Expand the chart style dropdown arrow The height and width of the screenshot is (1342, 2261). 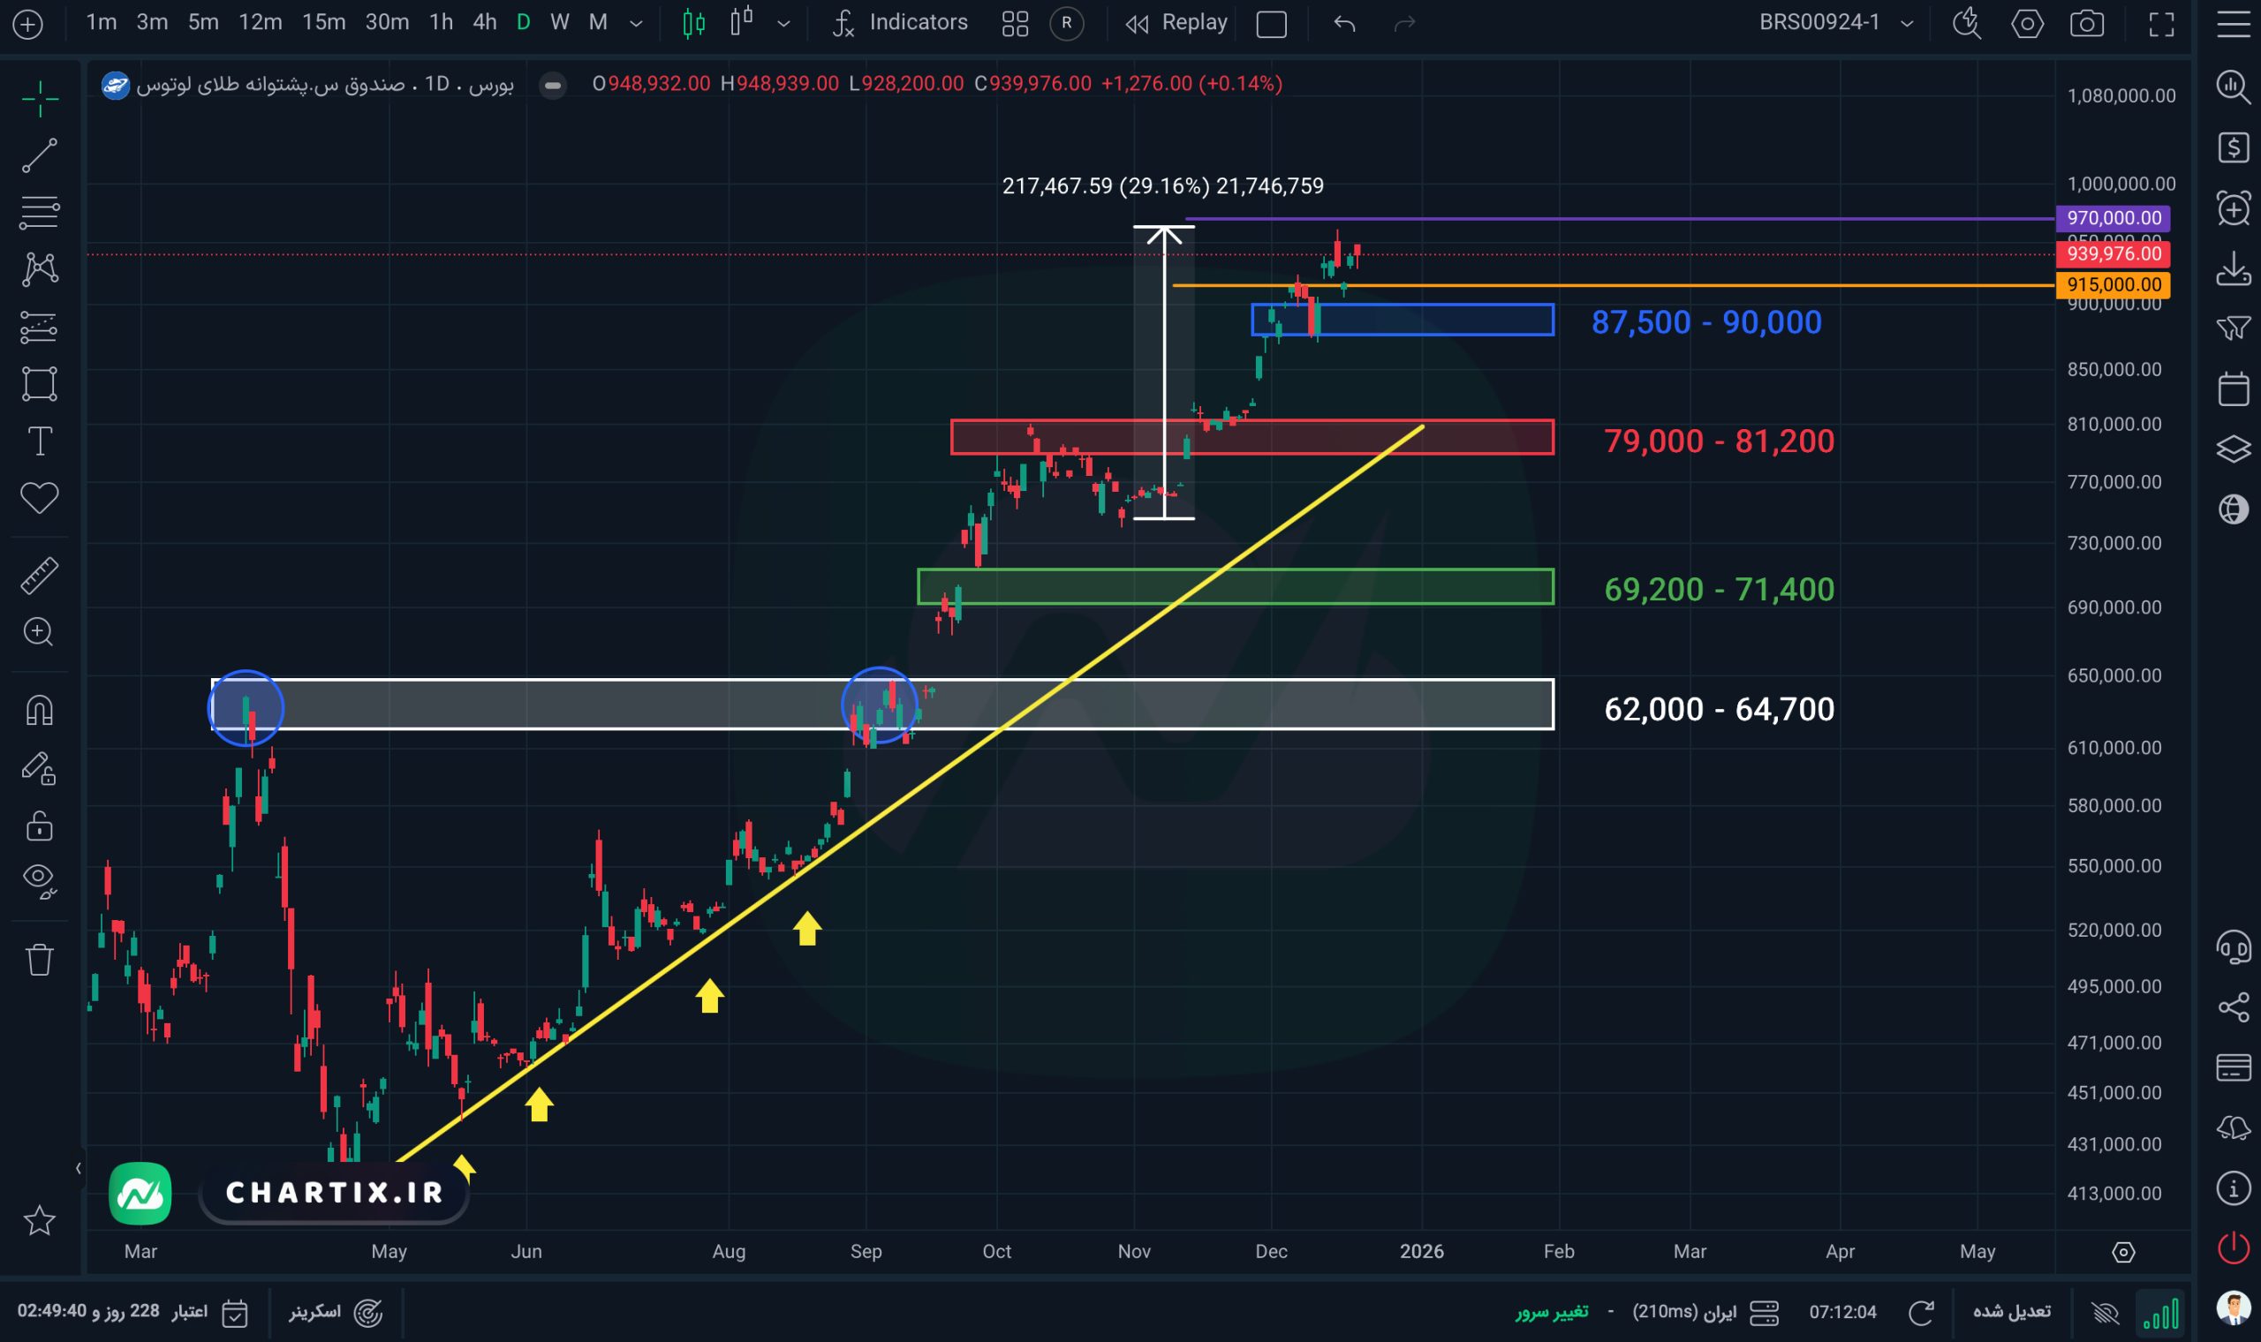point(783,24)
